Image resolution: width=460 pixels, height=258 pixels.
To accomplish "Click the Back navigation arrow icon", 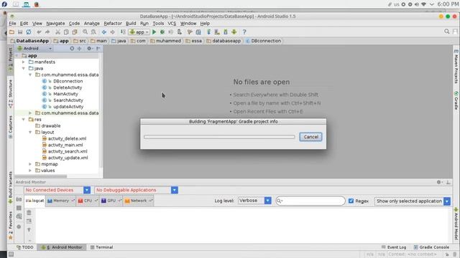I will tap(103, 32).
